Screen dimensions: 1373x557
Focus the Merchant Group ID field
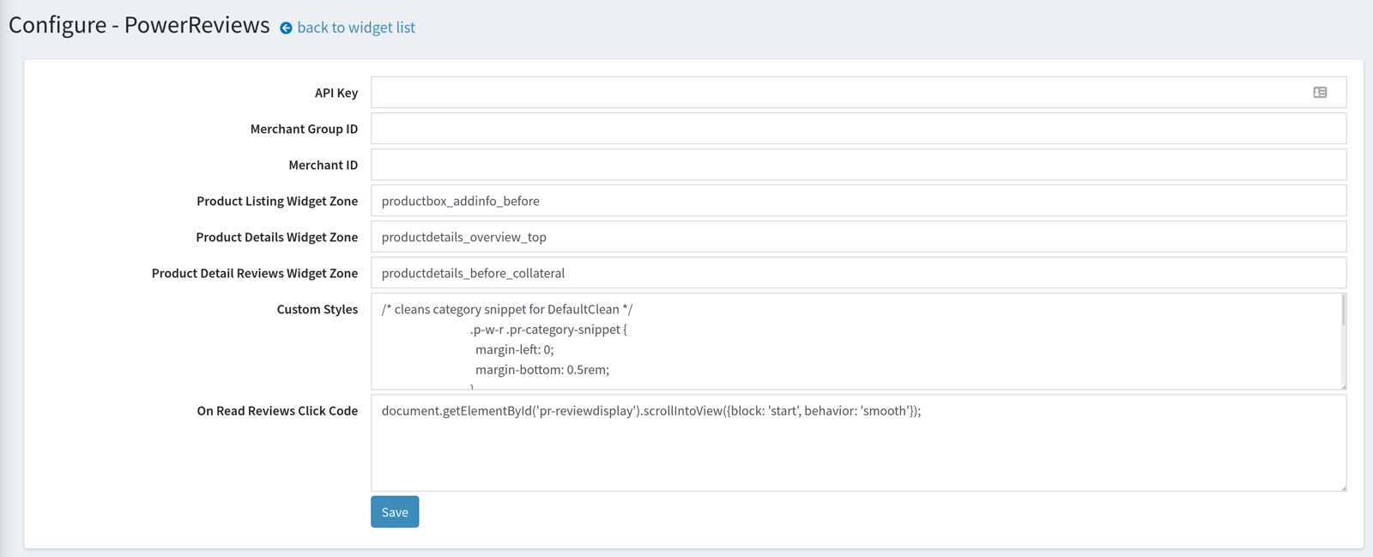(858, 129)
